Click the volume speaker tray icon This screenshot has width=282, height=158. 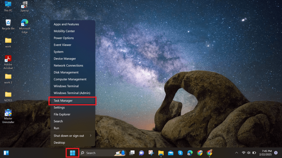(x=249, y=153)
